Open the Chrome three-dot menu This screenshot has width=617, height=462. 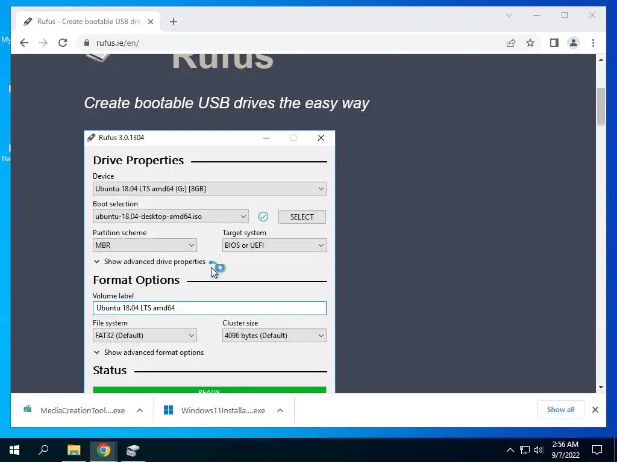[593, 43]
